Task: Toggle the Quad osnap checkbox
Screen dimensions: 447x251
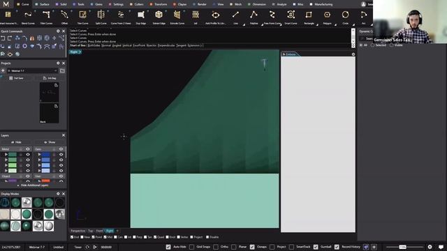Action: coord(155,237)
